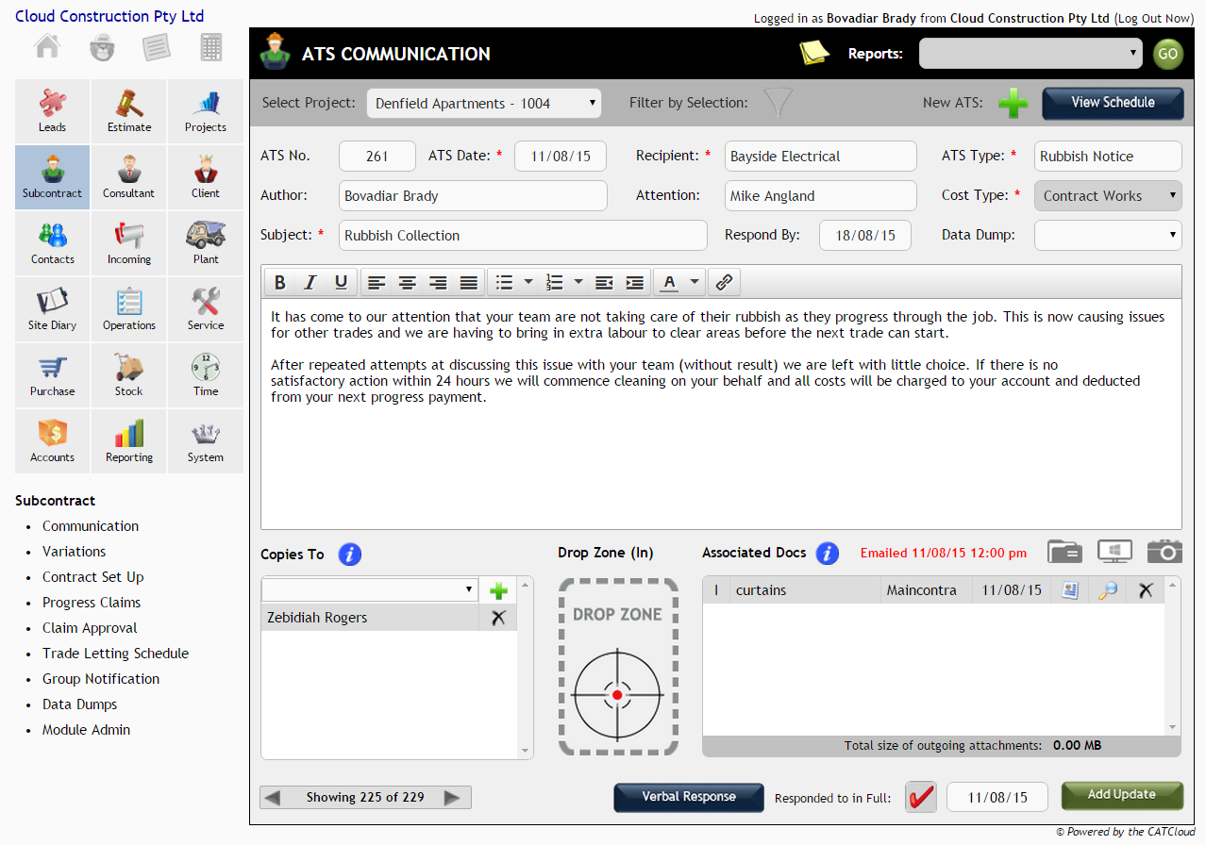Open the attachments folder icon

click(1064, 553)
